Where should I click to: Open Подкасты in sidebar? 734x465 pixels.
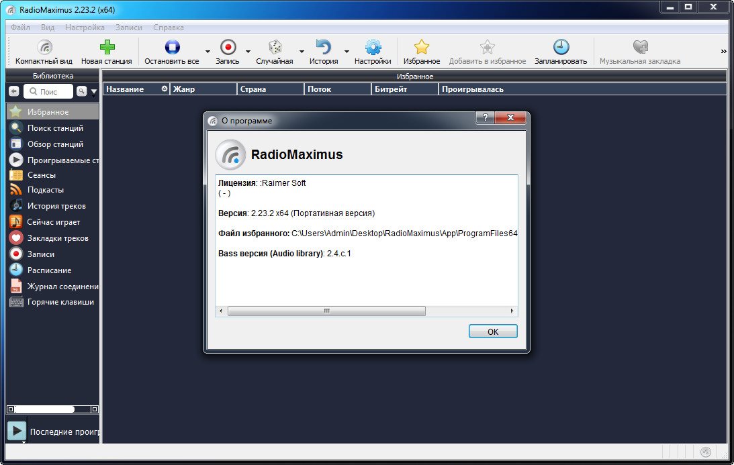coord(53,189)
